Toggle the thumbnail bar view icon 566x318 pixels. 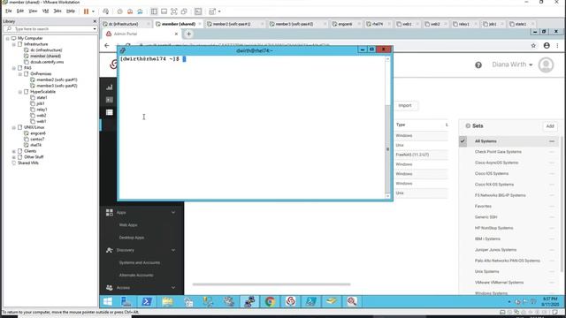(x=164, y=11)
